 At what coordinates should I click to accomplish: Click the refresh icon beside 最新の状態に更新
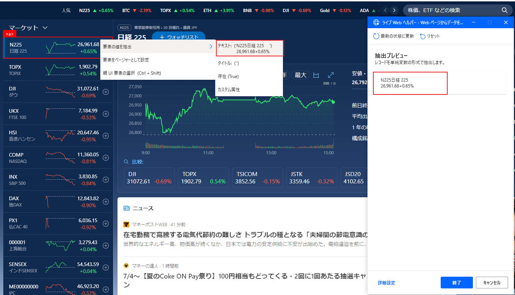click(376, 36)
